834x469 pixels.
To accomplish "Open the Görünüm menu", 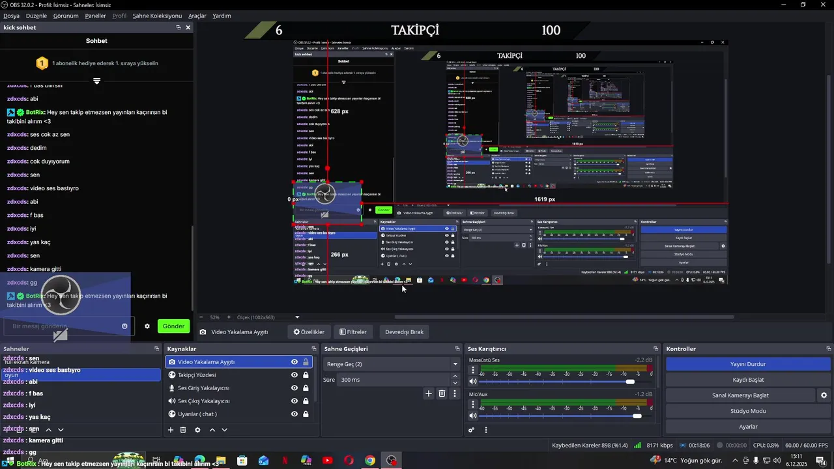I will (x=66, y=16).
